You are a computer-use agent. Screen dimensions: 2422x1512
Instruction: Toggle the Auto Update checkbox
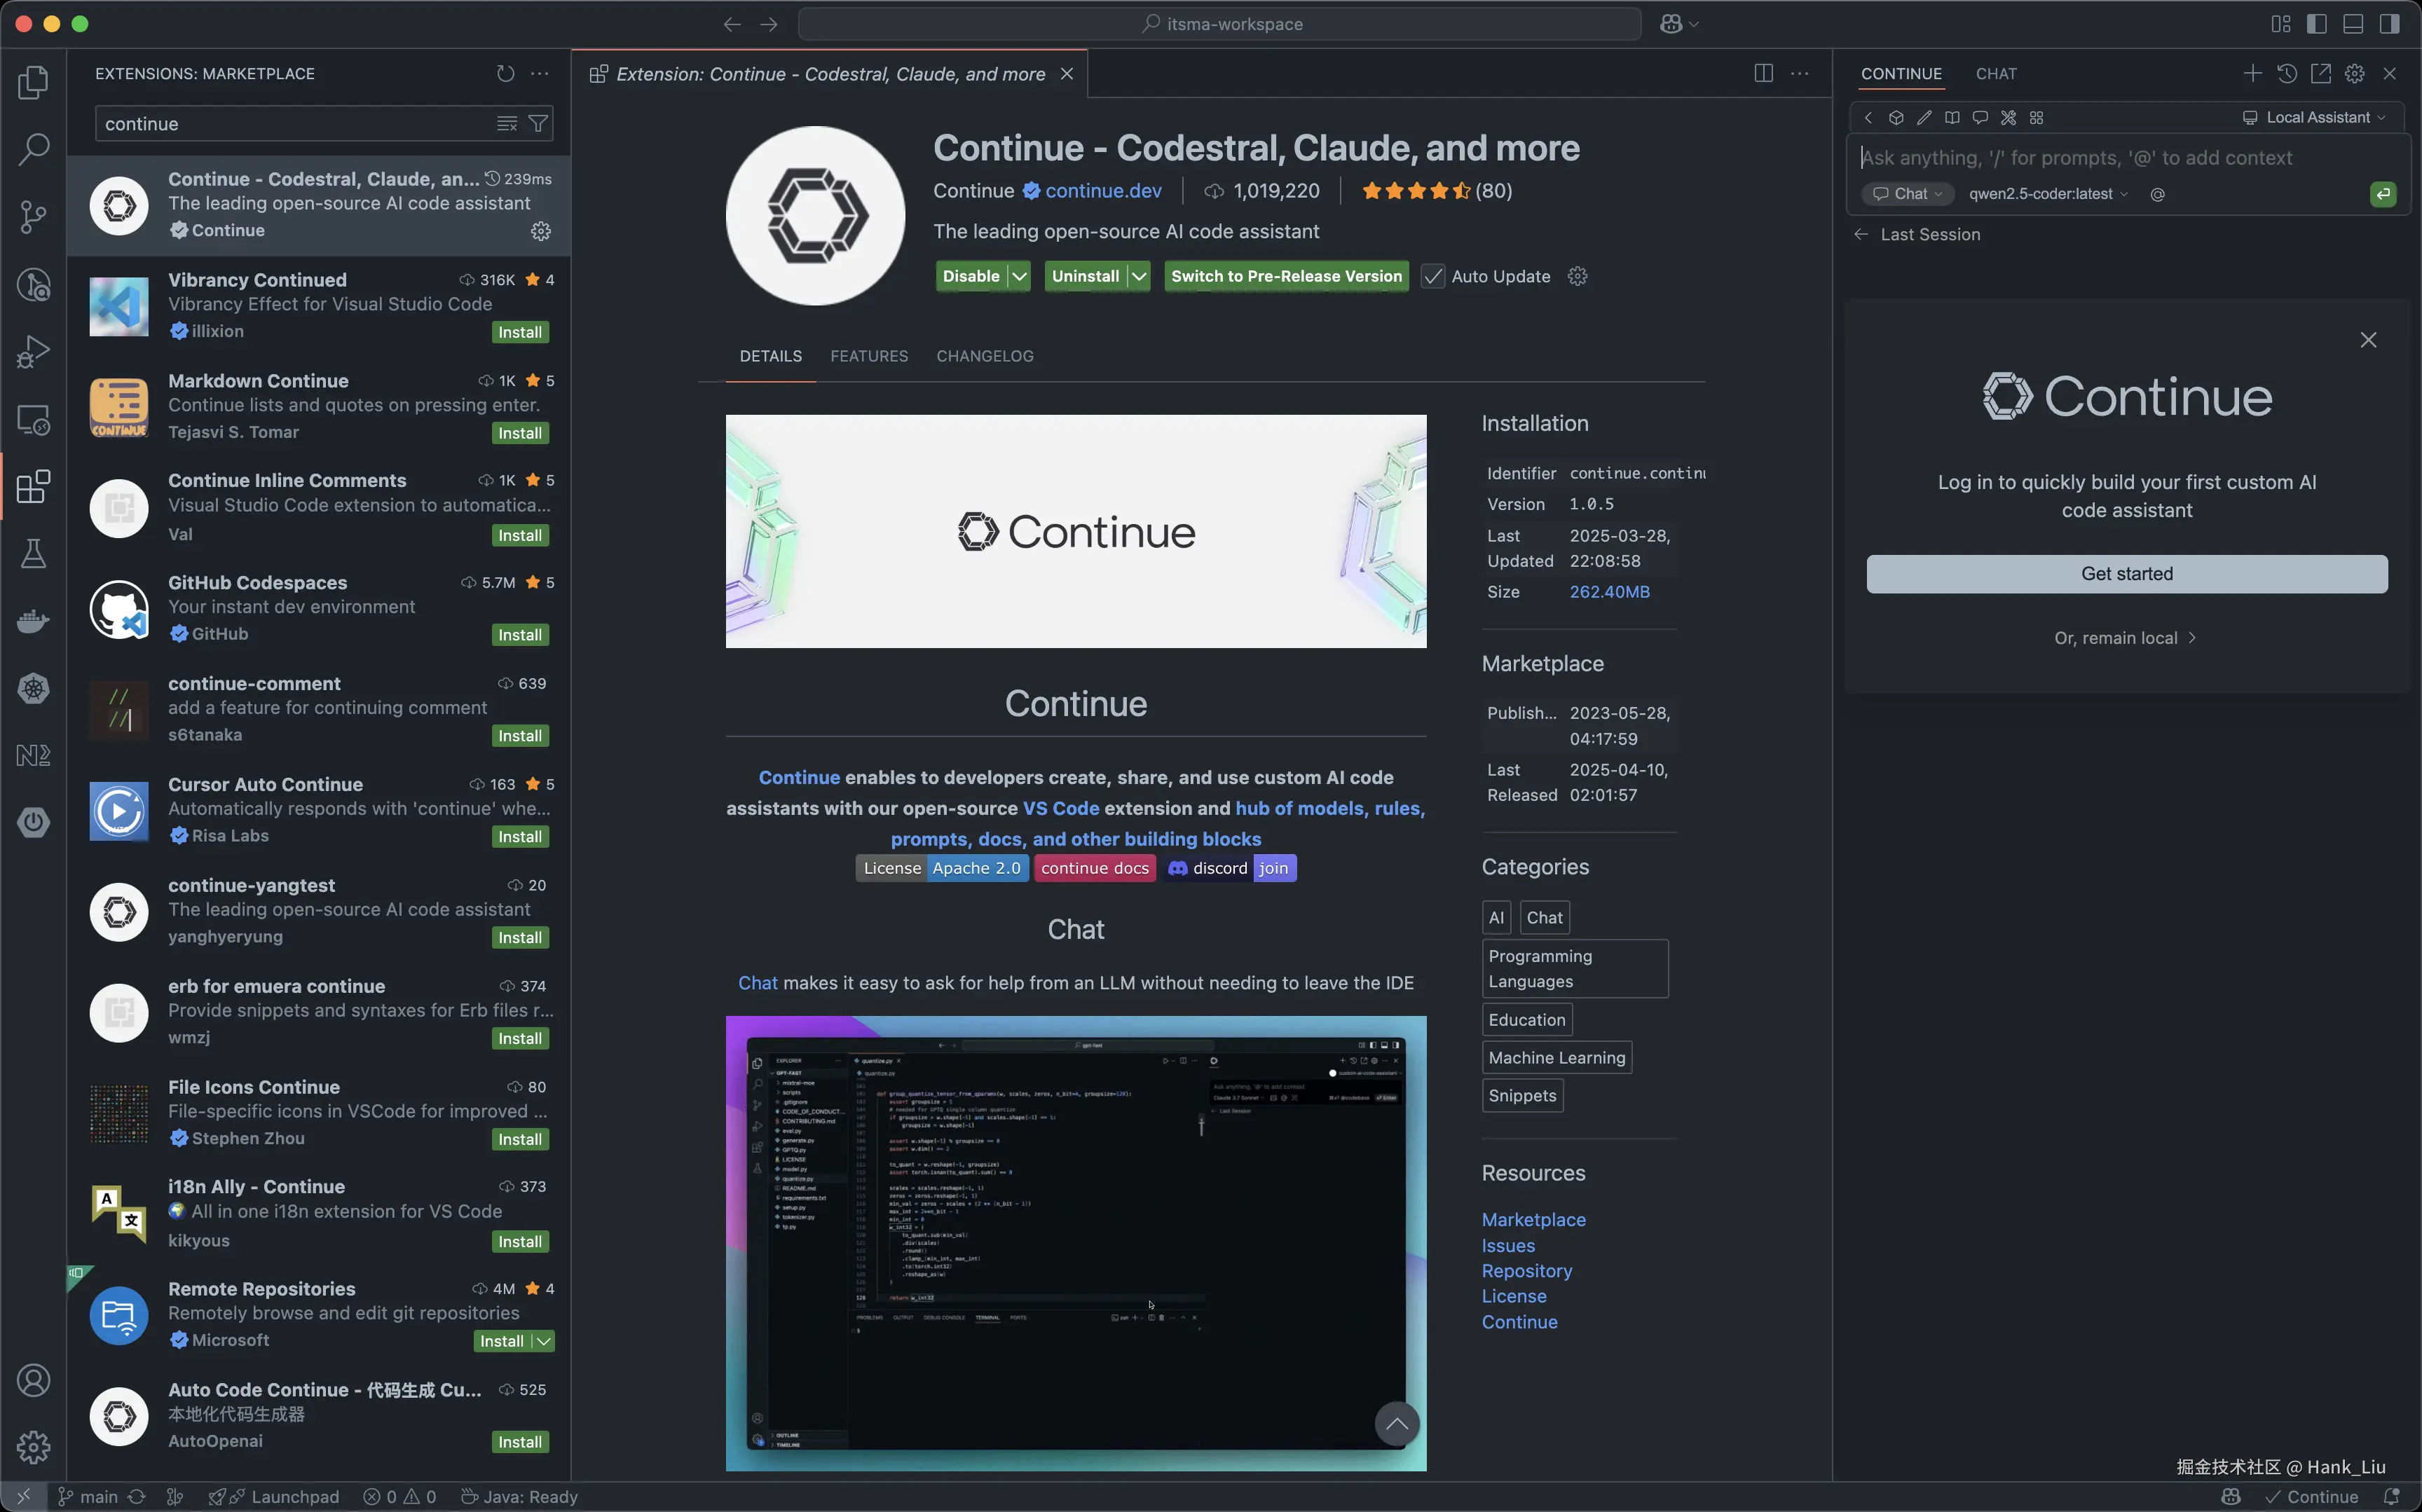coord(1432,277)
